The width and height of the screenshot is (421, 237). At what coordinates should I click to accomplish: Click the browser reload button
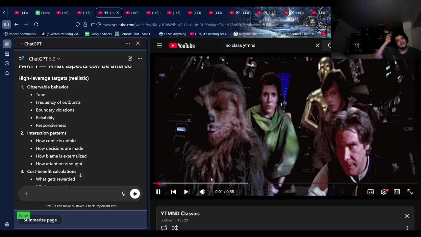pyautogui.click(x=36, y=24)
